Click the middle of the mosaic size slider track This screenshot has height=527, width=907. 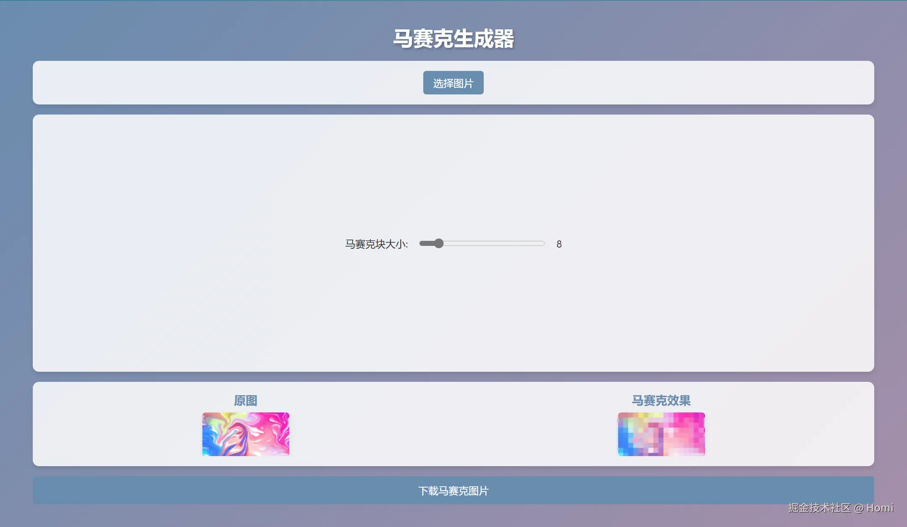click(x=482, y=244)
